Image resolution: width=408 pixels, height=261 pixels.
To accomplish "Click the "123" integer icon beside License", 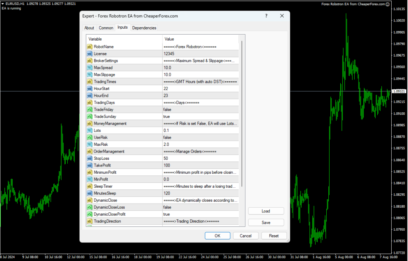I will click(90, 53).
